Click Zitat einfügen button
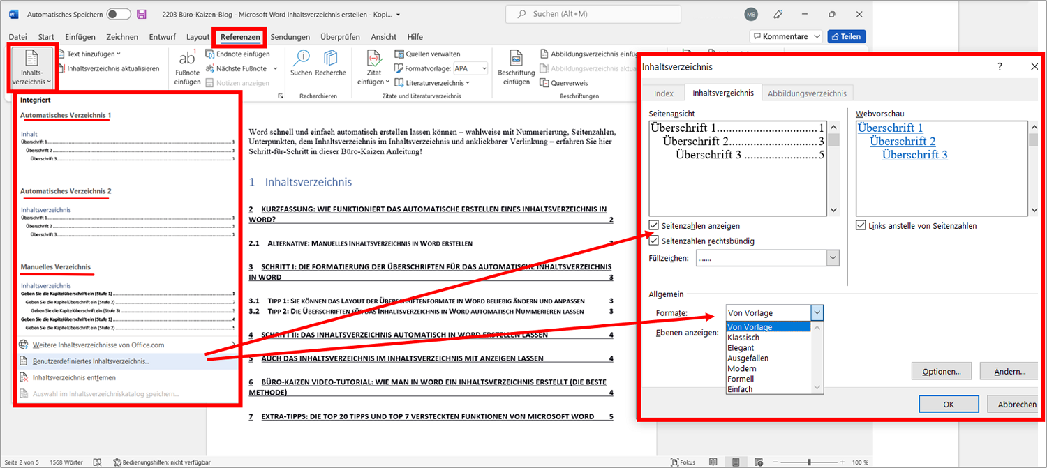 tap(374, 68)
